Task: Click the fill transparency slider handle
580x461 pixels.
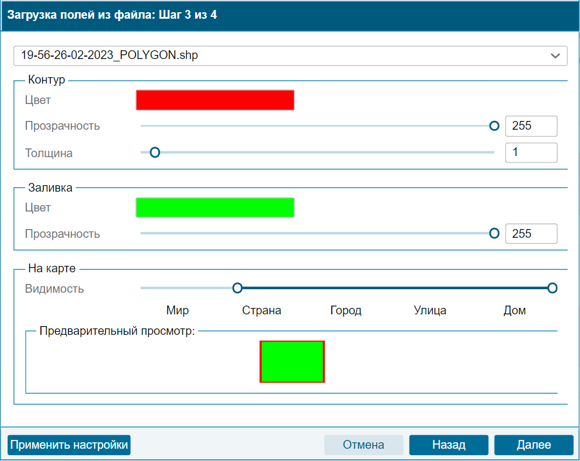Action: (494, 234)
